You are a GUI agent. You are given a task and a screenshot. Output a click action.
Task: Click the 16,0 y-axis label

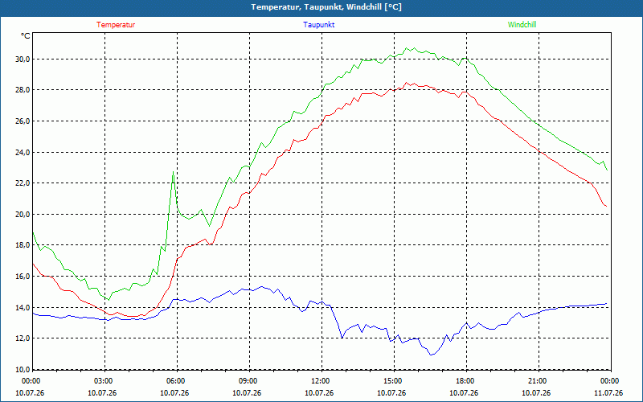click(x=23, y=276)
